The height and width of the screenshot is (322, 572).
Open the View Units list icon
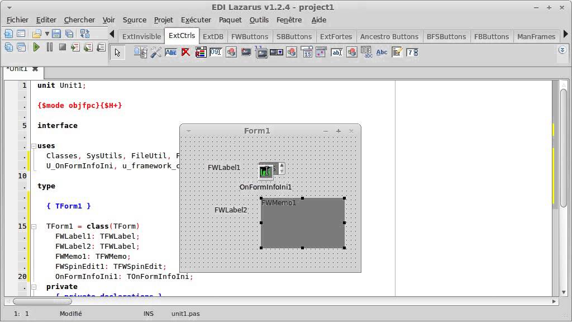coord(8,47)
